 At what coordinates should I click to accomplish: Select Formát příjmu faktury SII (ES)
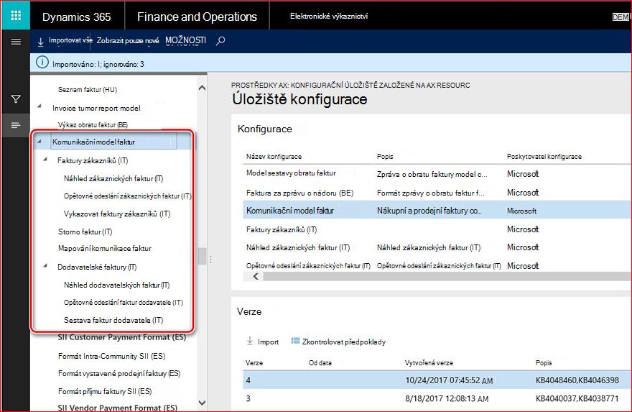(105, 391)
